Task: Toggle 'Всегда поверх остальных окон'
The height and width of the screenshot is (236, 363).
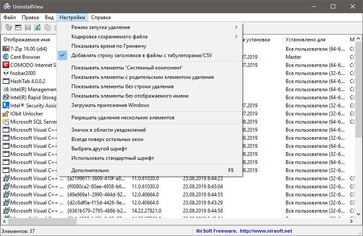Action: [x=150, y=139]
